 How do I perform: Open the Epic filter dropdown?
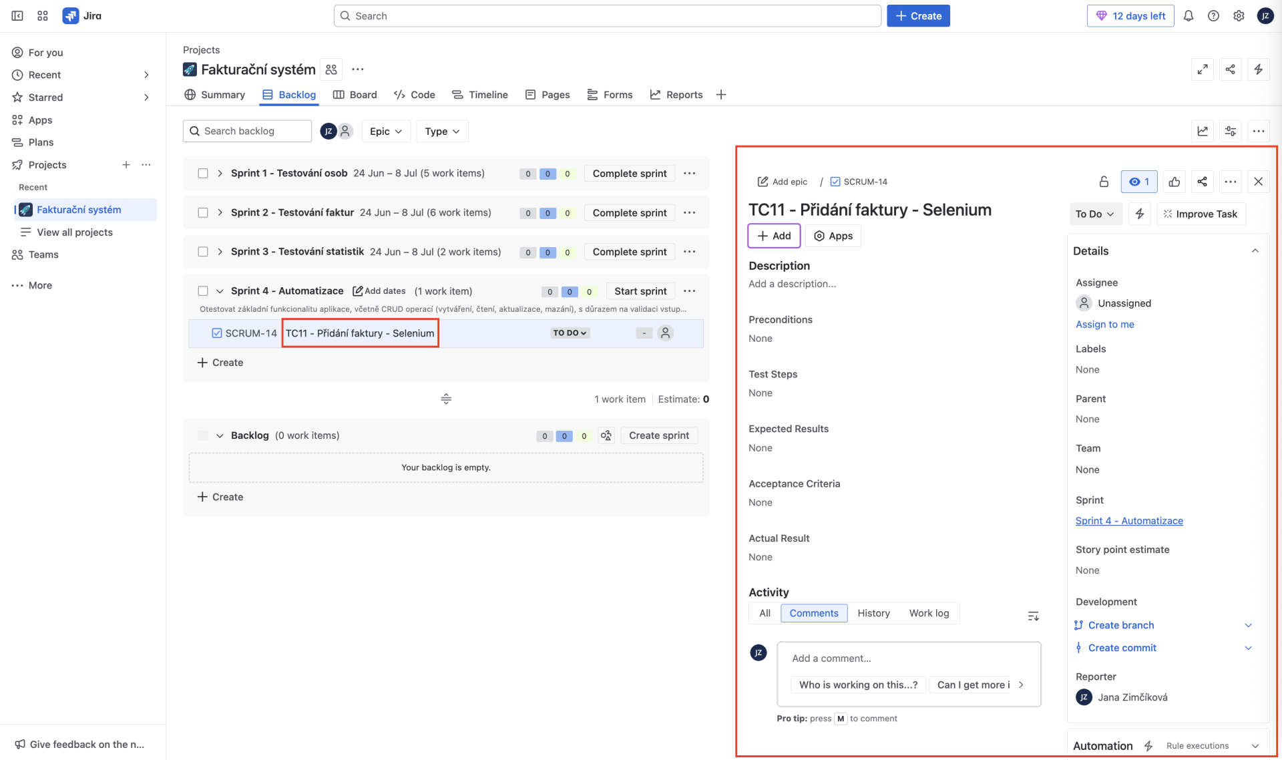[386, 132]
